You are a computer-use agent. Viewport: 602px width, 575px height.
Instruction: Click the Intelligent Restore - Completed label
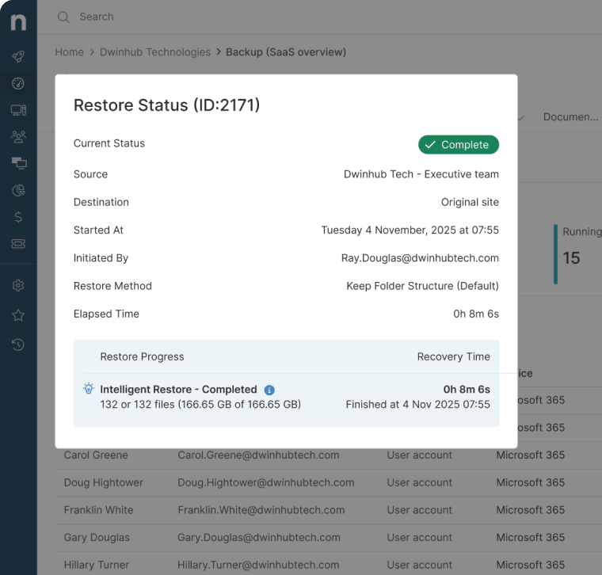[178, 389]
